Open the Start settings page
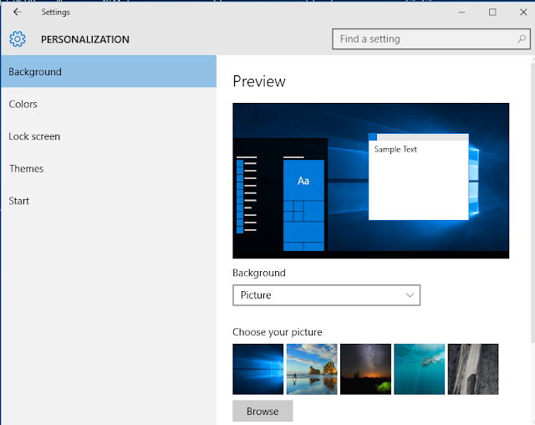The image size is (535, 425). point(109,201)
